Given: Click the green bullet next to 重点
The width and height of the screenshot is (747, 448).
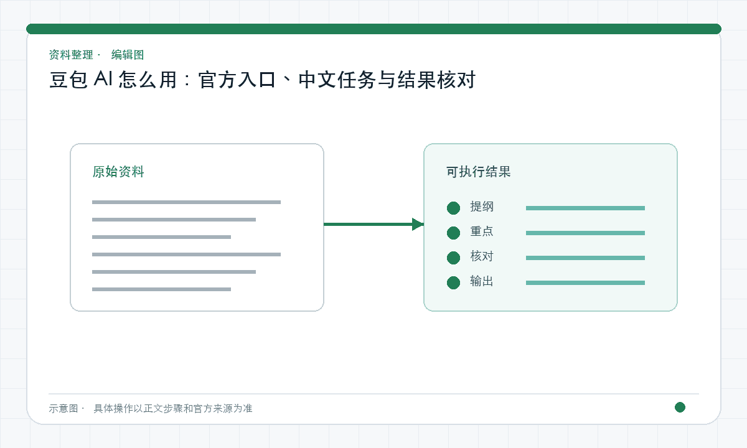Looking at the screenshot, I should click(453, 233).
